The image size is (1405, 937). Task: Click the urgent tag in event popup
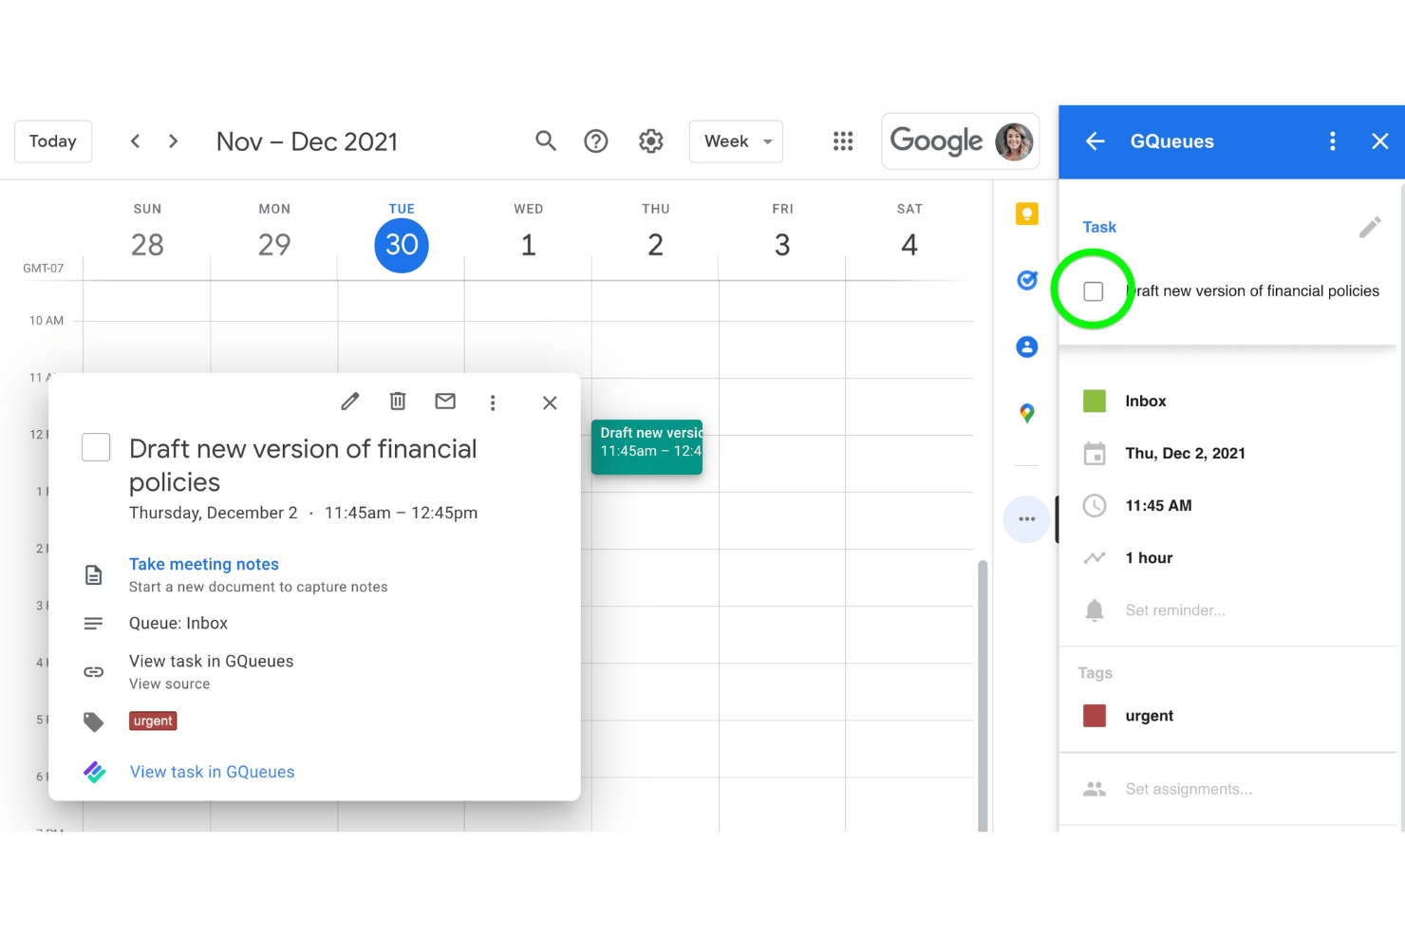point(153,721)
